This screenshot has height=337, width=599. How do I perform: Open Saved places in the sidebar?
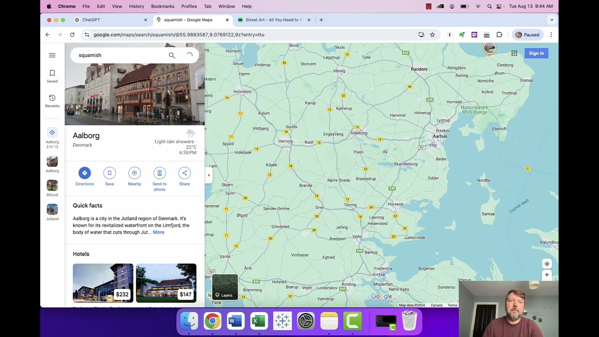coord(52,76)
